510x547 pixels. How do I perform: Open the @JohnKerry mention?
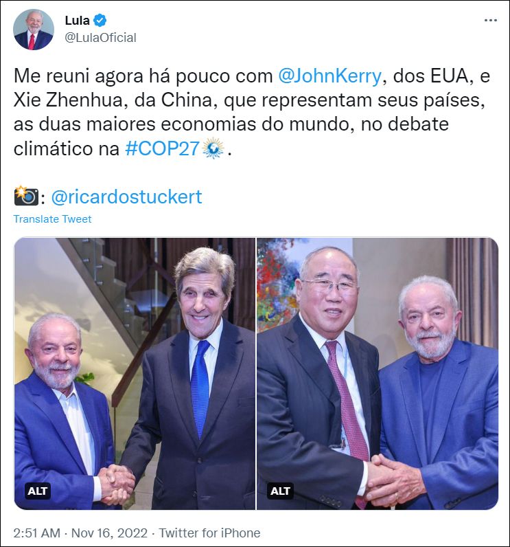pyautogui.click(x=329, y=76)
